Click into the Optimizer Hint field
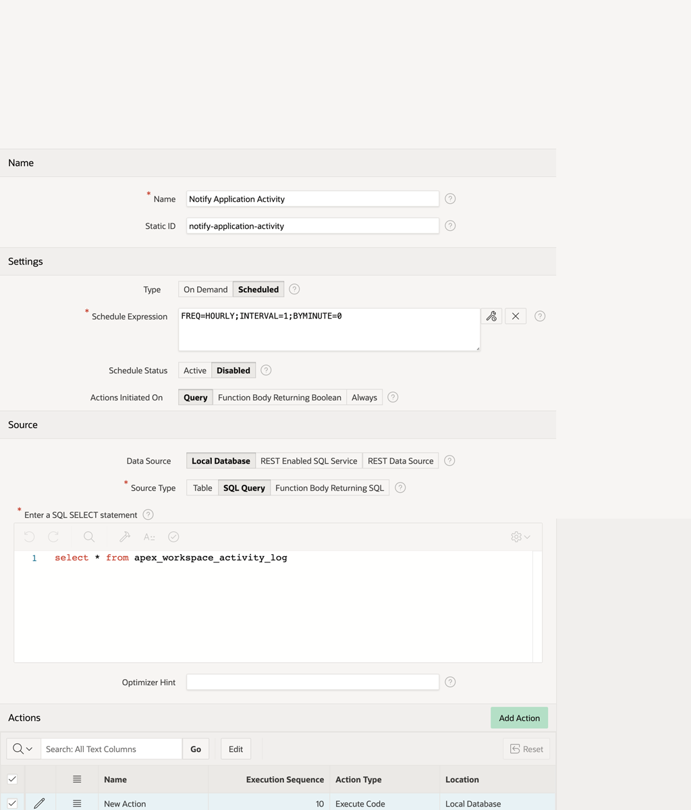 tap(312, 682)
